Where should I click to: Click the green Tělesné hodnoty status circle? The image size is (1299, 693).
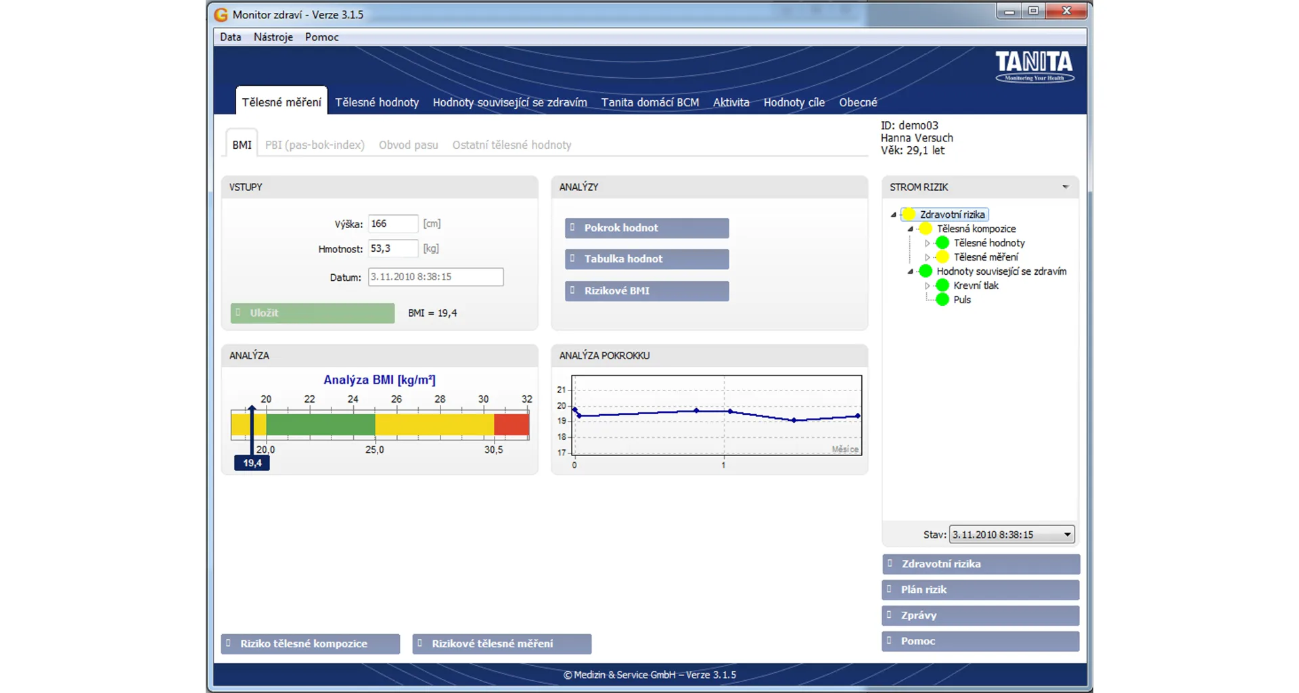942,243
